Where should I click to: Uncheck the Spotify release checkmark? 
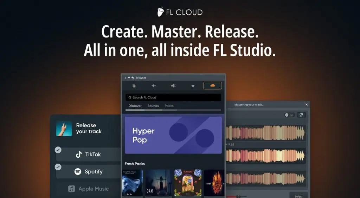click(x=58, y=167)
